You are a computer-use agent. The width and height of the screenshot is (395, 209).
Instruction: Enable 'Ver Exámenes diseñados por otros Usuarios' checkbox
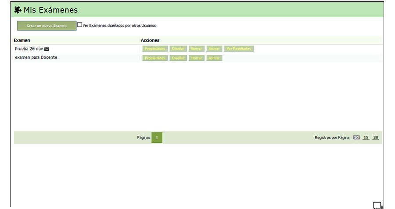(x=80, y=25)
